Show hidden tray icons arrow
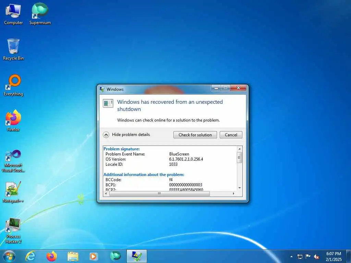Viewport: 351px width, 263px height. 291,256
